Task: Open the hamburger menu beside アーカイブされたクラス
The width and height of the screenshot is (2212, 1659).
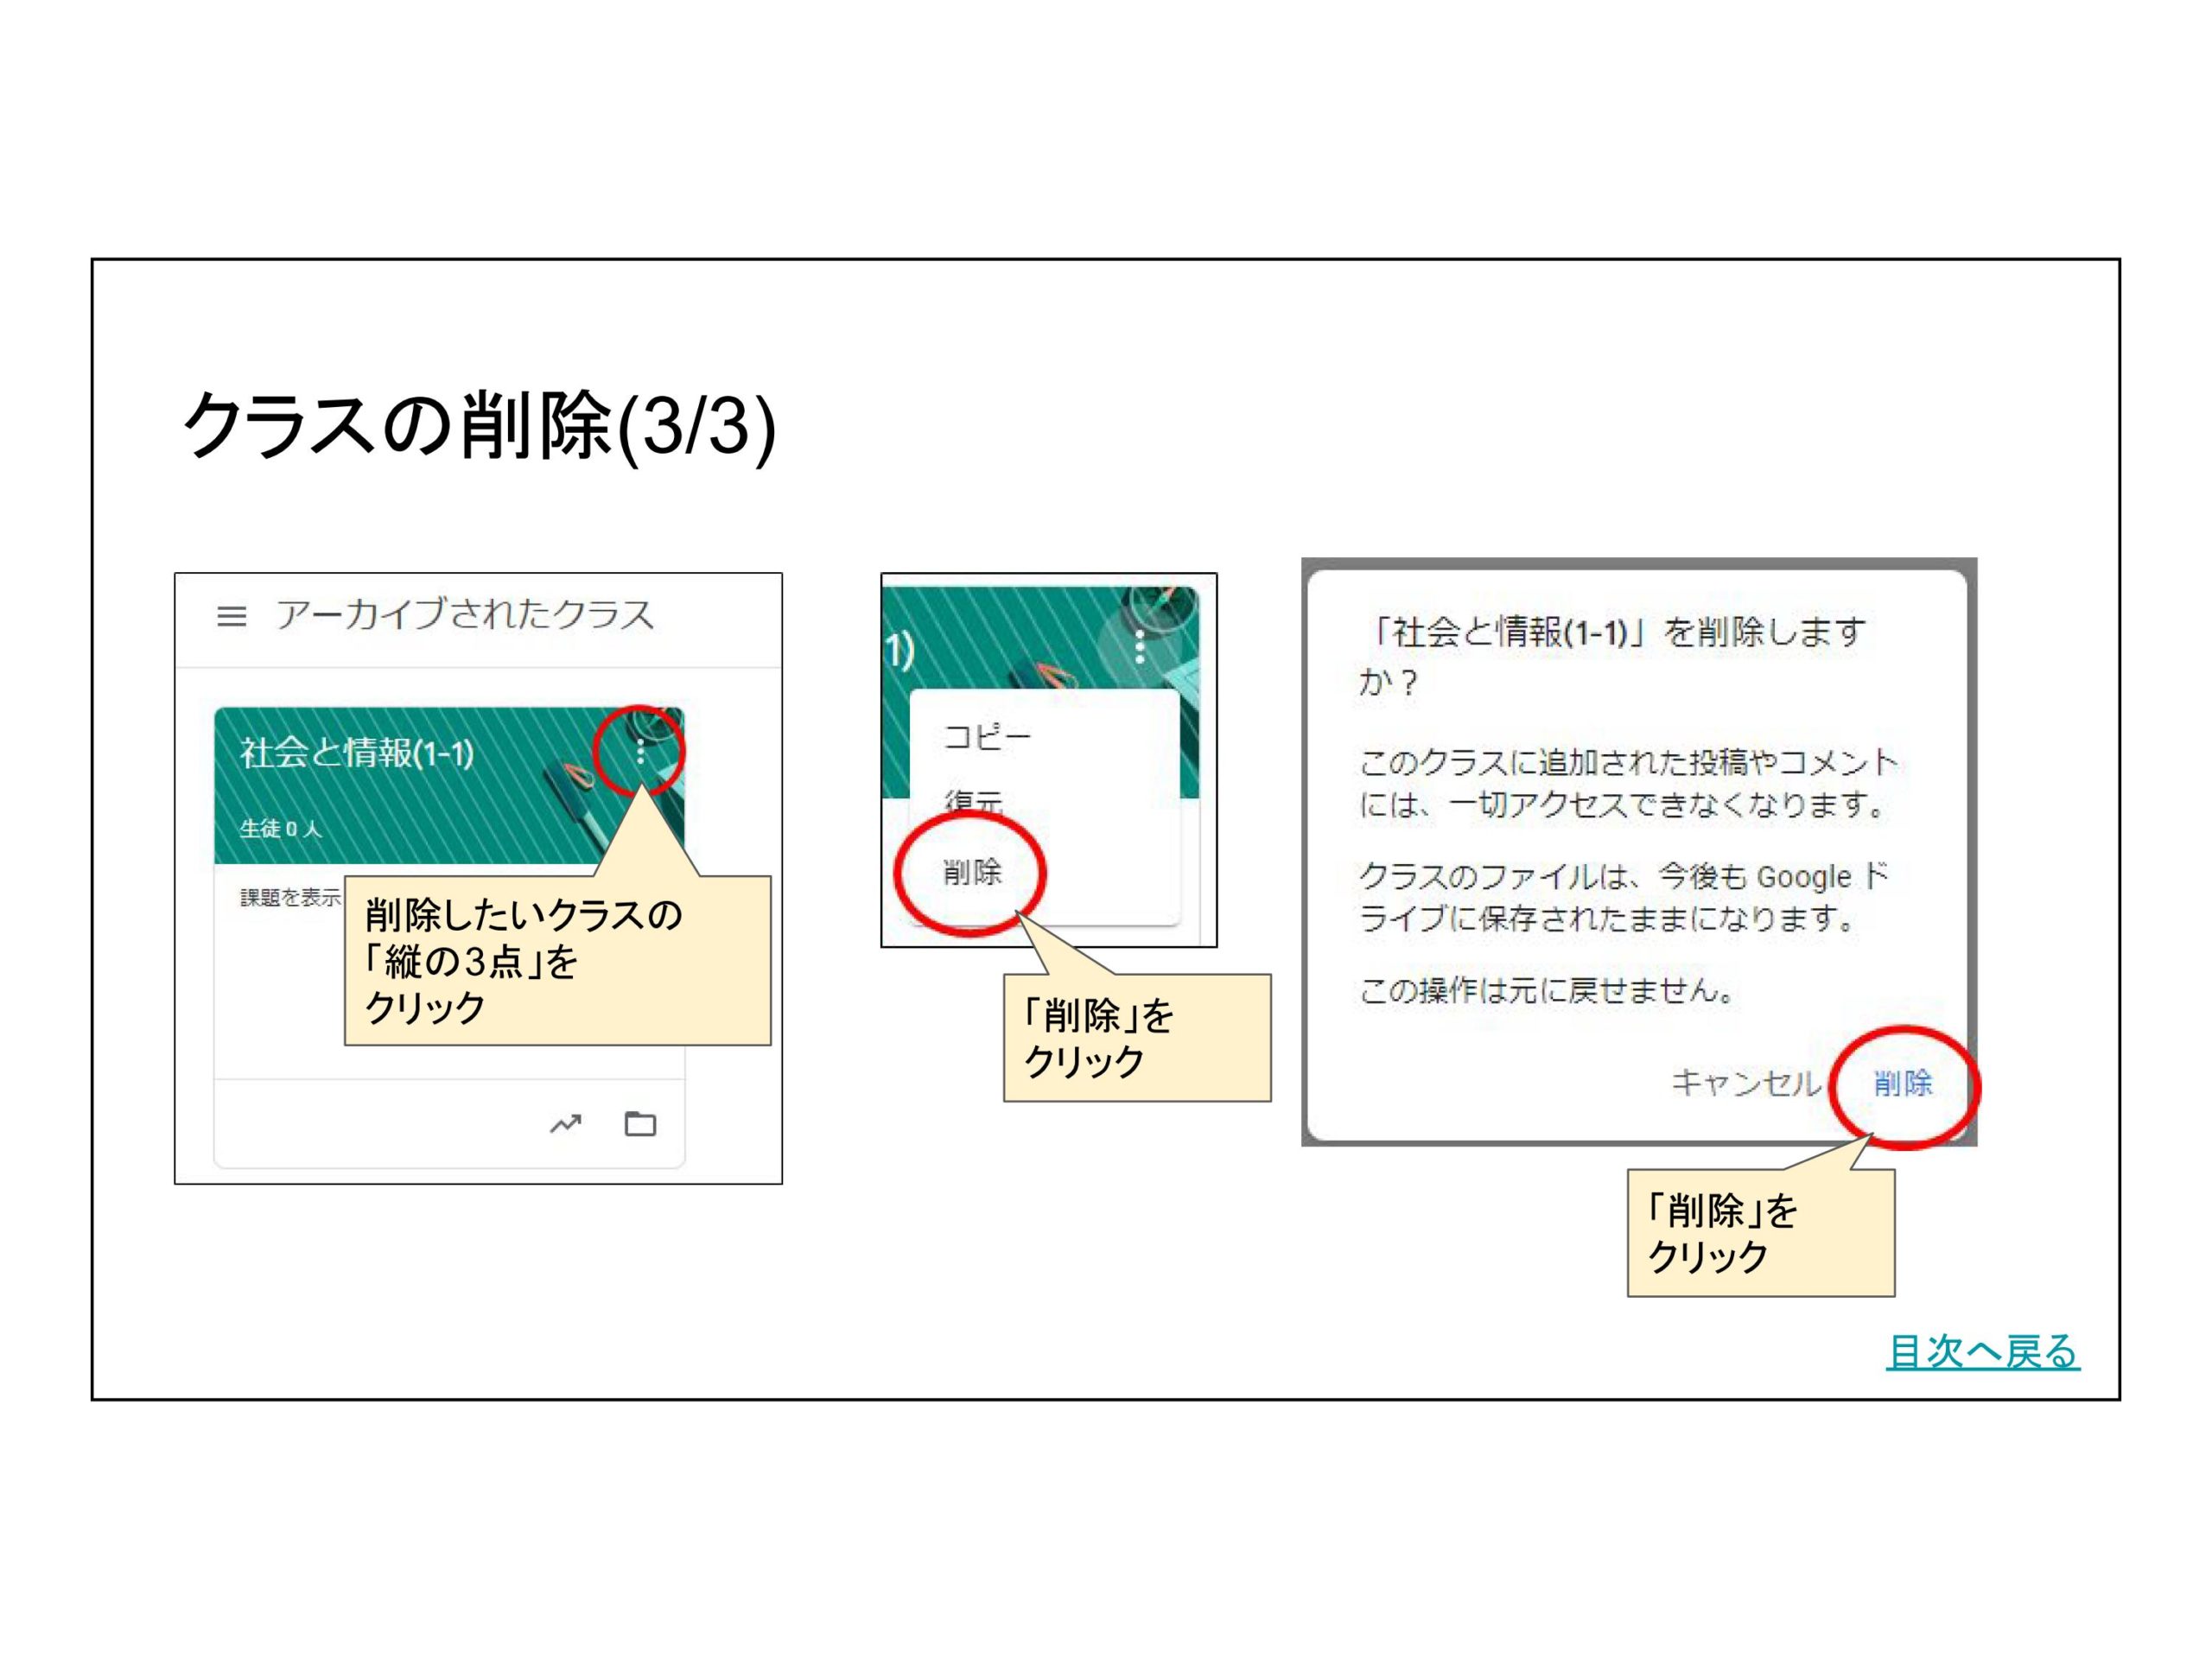Action: tap(232, 616)
